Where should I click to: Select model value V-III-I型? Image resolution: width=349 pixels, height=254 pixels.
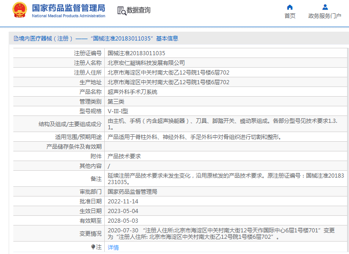[118, 111]
